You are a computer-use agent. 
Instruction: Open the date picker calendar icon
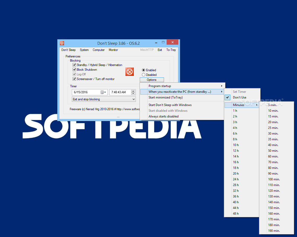103,92
